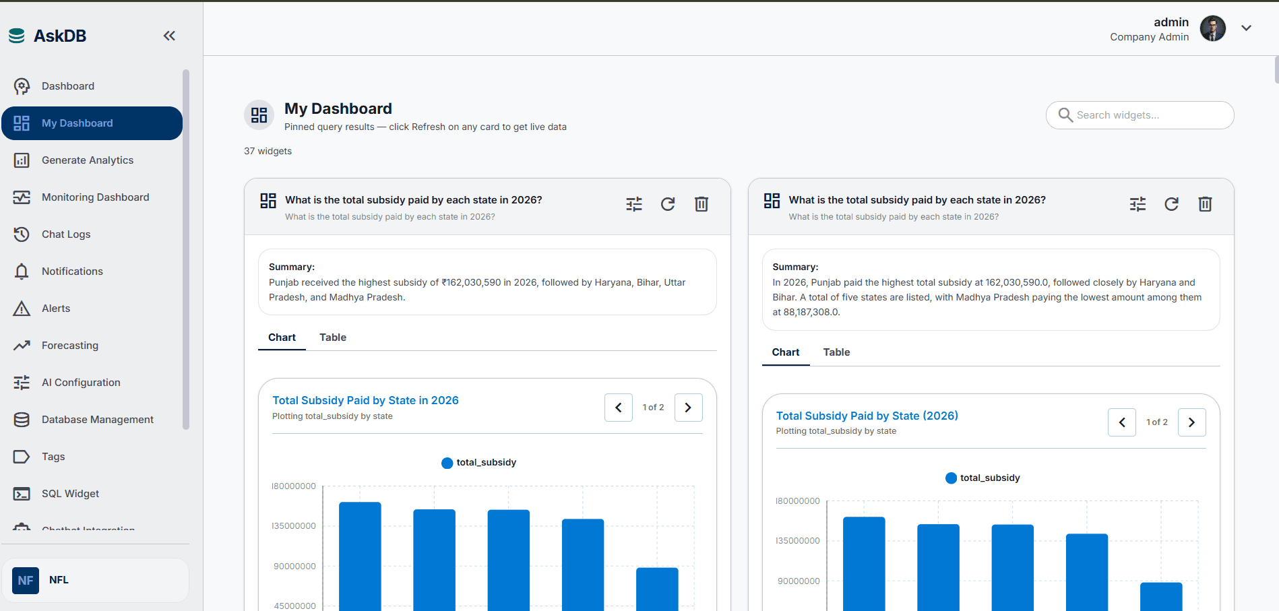Click the page vertical scrollbar thumb
Screen dimensions: 1279x611
coord(1276,70)
